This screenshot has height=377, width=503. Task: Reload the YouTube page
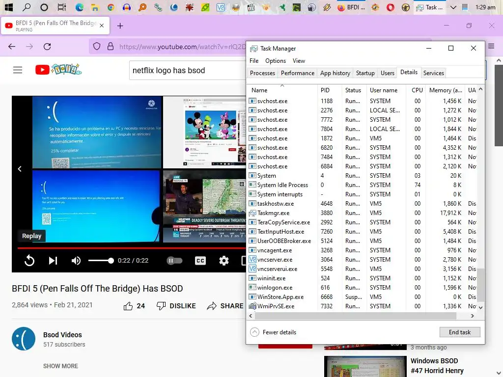(x=47, y=47)
